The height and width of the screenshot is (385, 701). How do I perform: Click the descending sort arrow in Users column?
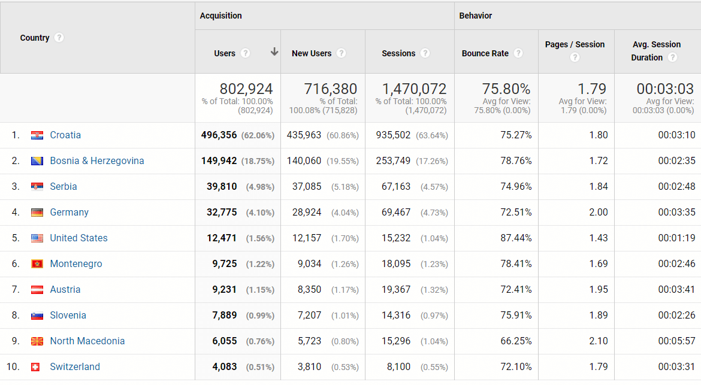[274, 52]
